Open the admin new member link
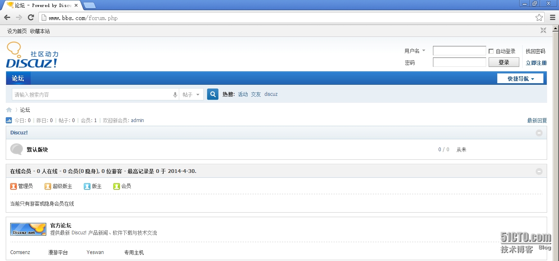 (137, 120)
